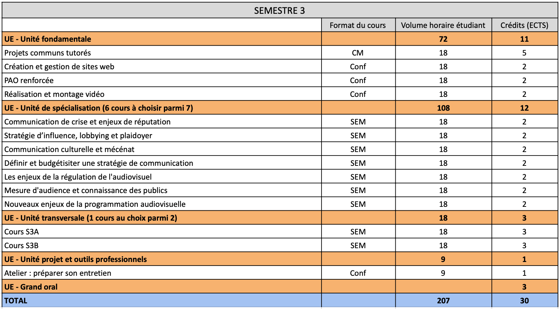This screenshot has width=559, height=309.
Task: Select the UE - Unité fondamentale row label
Action: [48, 39]
